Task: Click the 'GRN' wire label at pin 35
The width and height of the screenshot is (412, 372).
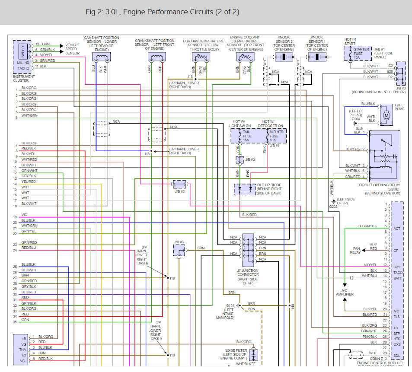Action: pyautogui.click(x=25, y=320)
